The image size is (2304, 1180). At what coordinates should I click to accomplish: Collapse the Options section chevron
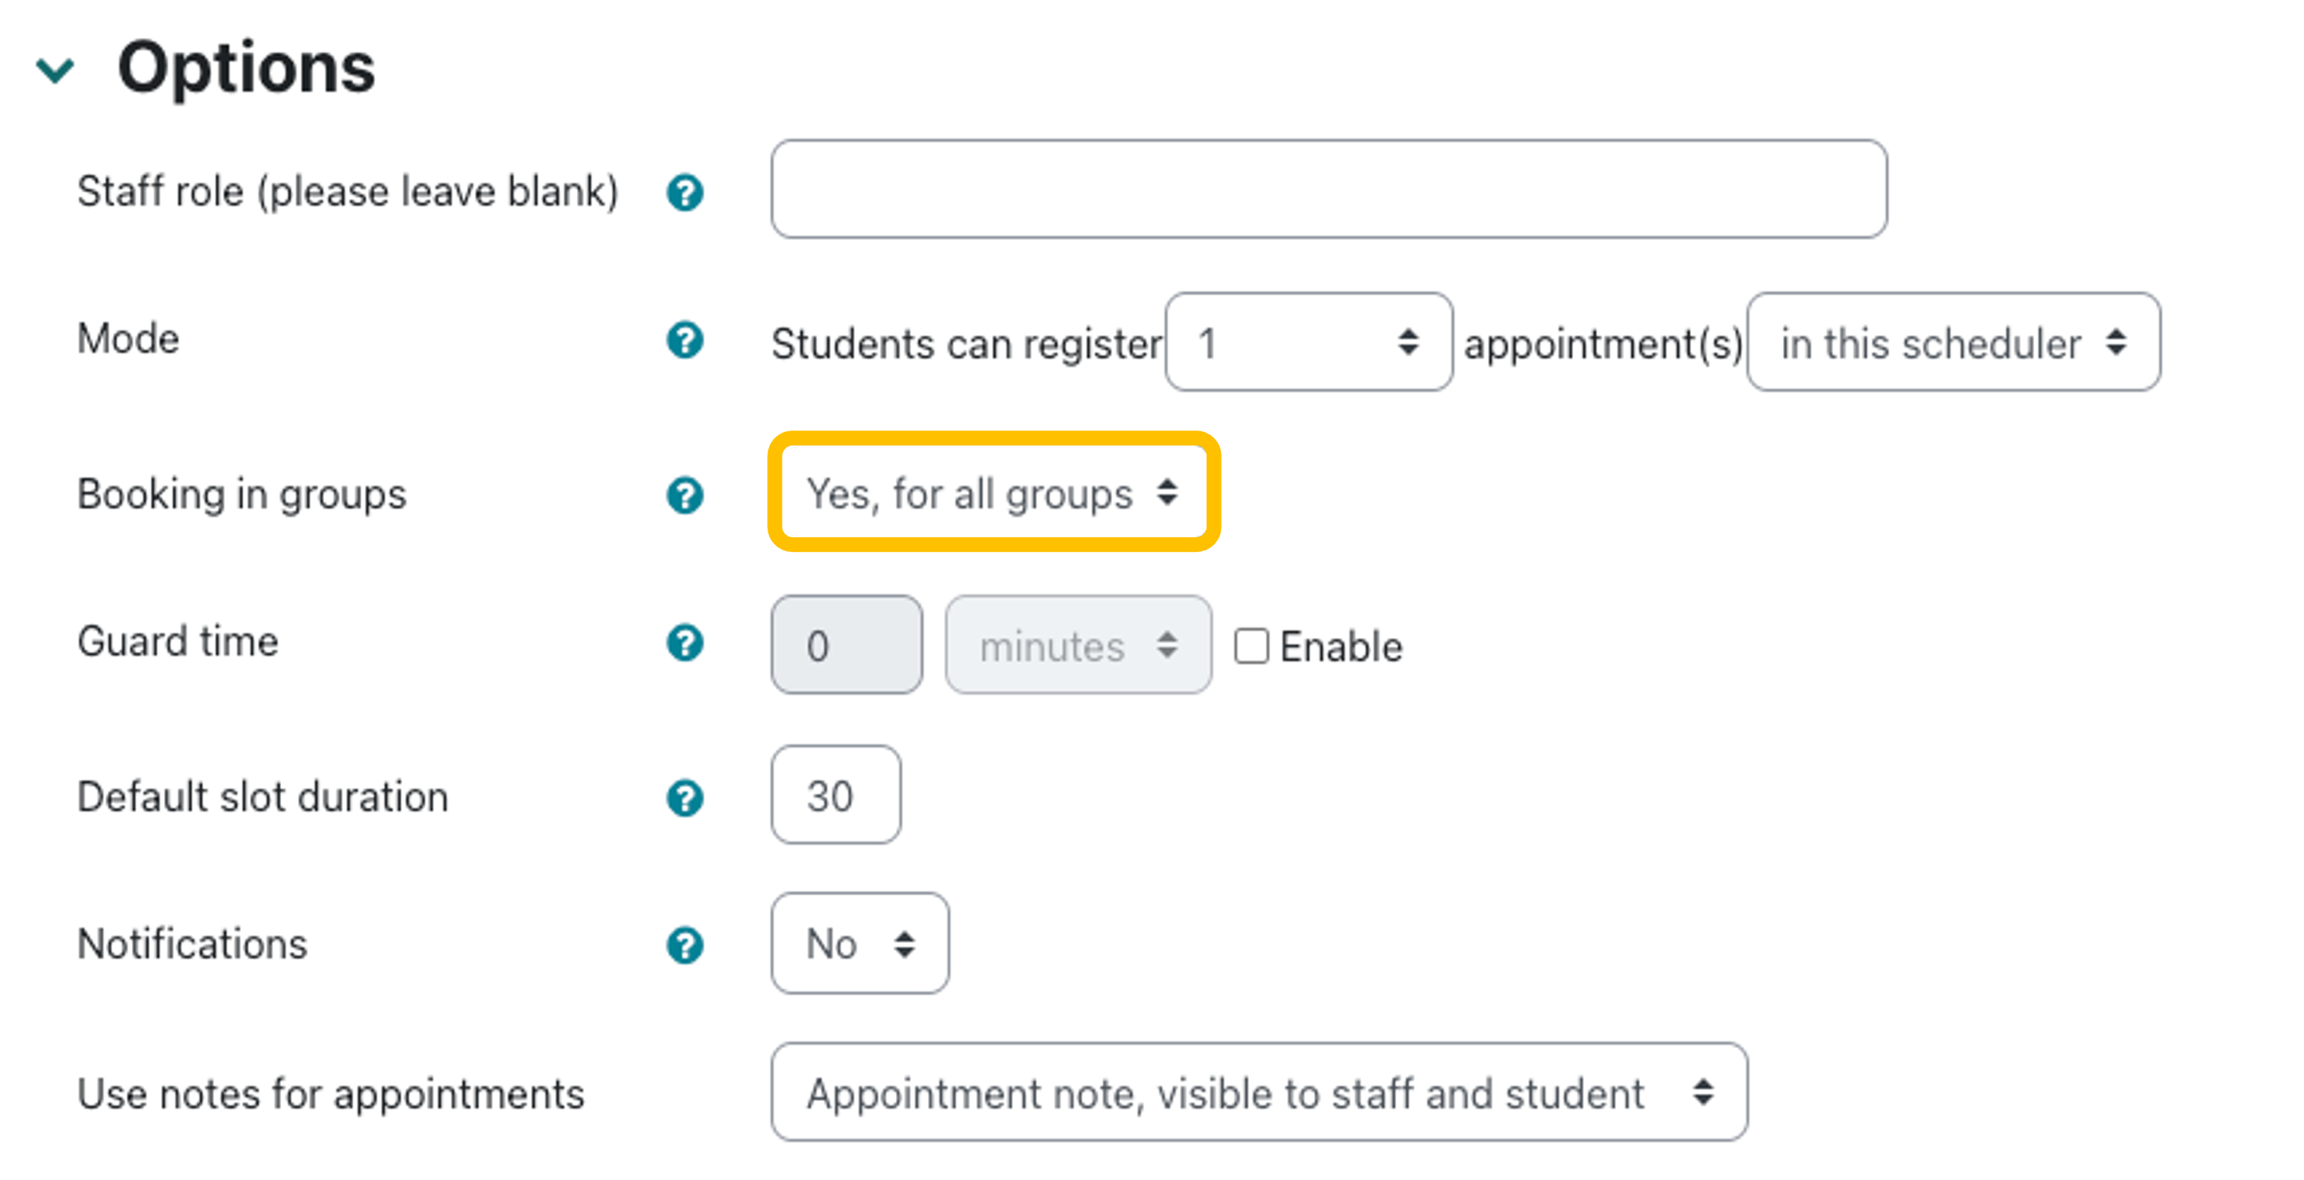(x=56, y=70)
